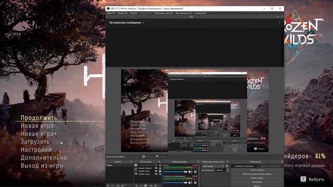Screen dimensions: 333x187
Task: Select the Захват экрана source row
Action: tap(148, 168)
